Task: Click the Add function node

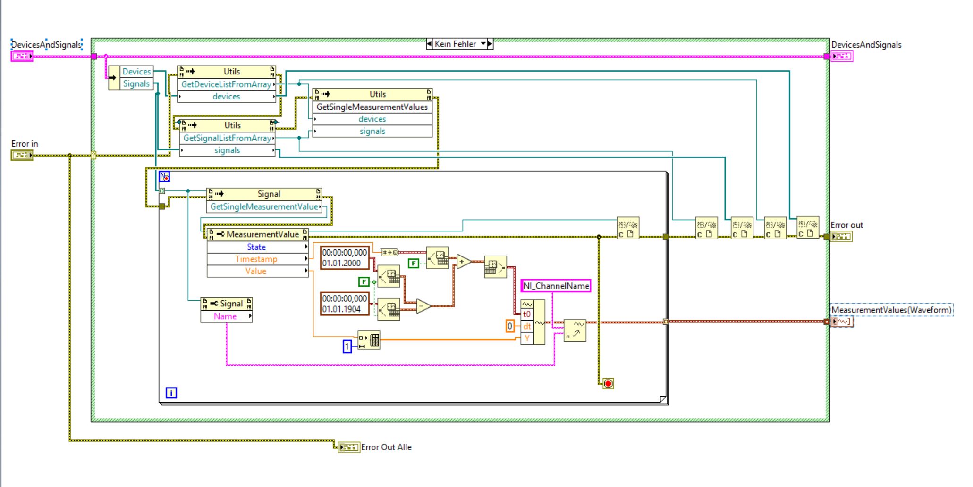Action: 464,262
